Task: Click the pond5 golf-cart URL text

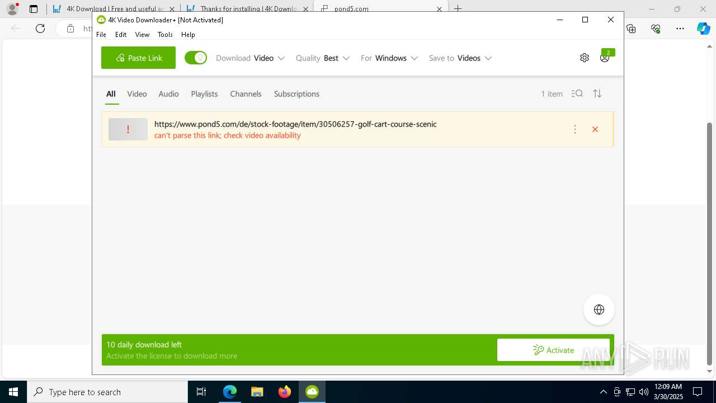Action: click(x=295, y=124)
